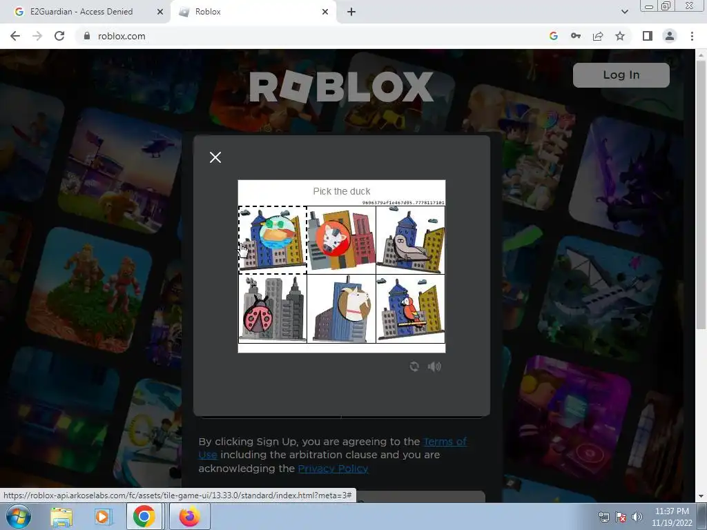Click the Log In button

tap(621, 75)
